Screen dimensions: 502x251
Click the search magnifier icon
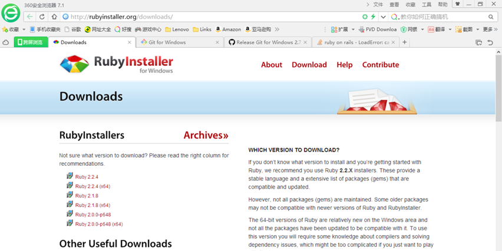(x=491, y=17)
